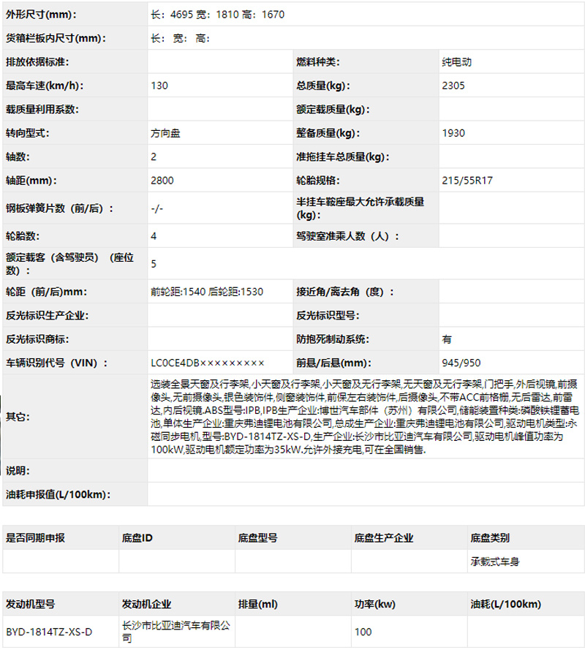
Task: Select engine manufacturer 长沙市比亚迪汽车有限公司
Action: tap(176, 632)
